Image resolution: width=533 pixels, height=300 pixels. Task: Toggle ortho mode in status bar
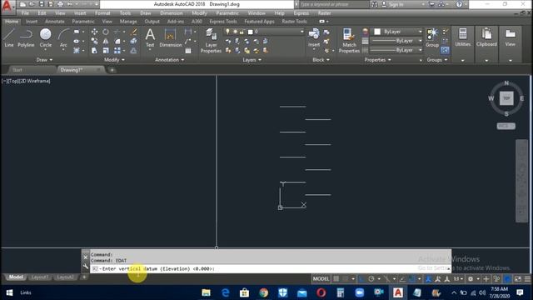pos(362,279)
